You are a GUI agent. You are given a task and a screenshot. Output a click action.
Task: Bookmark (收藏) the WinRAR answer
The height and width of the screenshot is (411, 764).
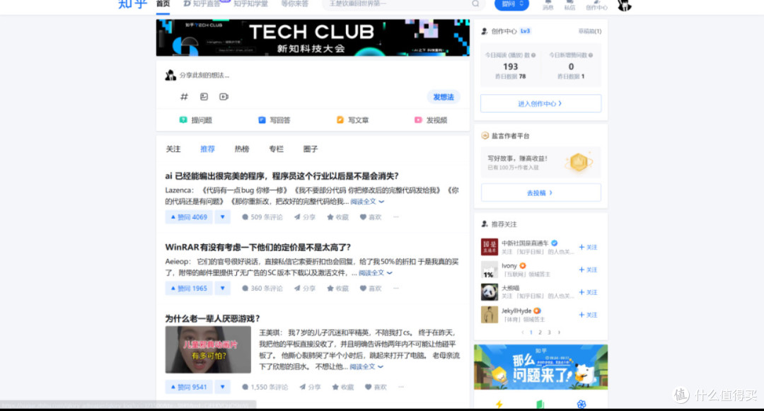337,289
